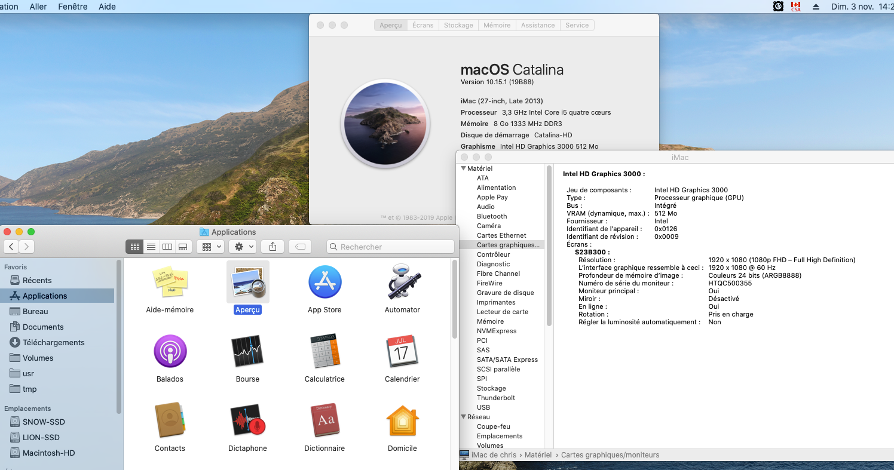Open the Bourse stocks icon

pos(247,351)
